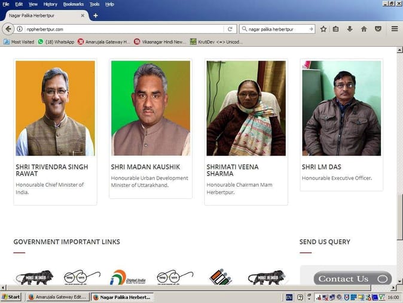Open the Digital India logo link
This screenshot has width=403, height=303.
[128, 277]
